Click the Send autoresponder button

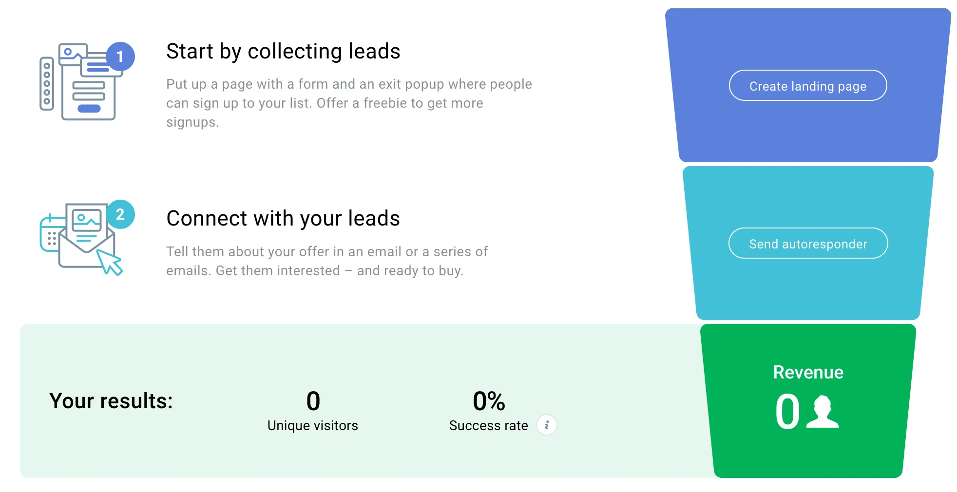pos(808,244)
